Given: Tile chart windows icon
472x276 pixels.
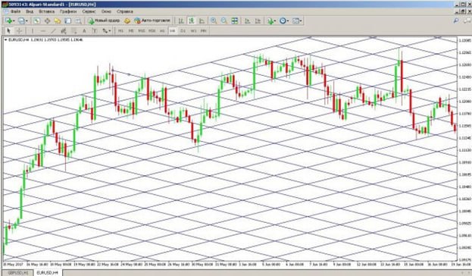Looking at the screenshot, I should coord(235,20).
